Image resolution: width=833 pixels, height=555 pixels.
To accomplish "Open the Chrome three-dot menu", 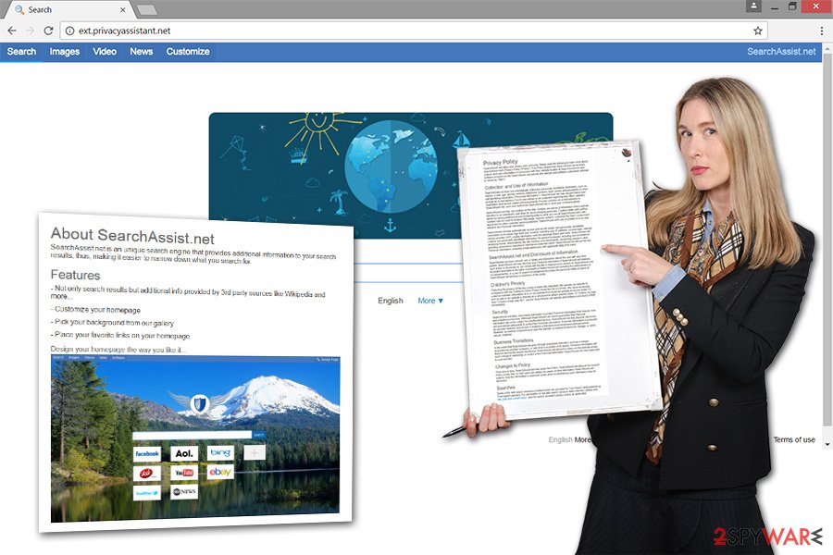I will point(821,31).
